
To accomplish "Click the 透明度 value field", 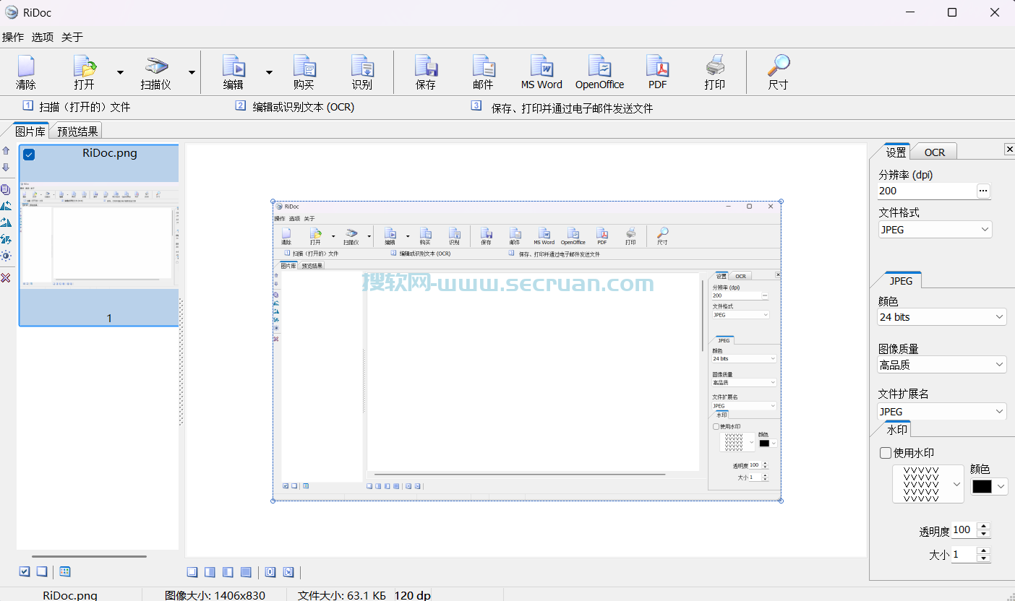I will 963,529.
